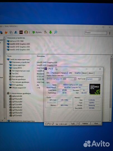Select the Версия драйвера row

[x=18, y=79]
